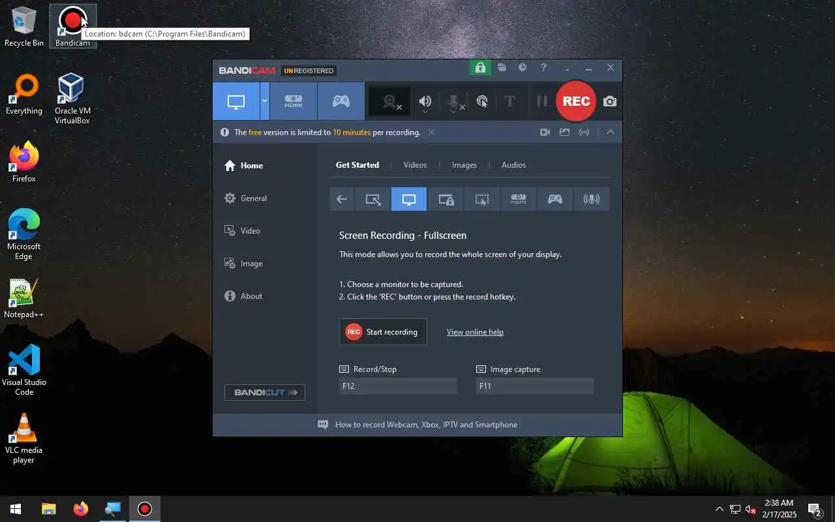The width and height of the screenshot is (835, 522).
Task: Open screen recording mode dropdown arrow
Action: coord(265,101)
